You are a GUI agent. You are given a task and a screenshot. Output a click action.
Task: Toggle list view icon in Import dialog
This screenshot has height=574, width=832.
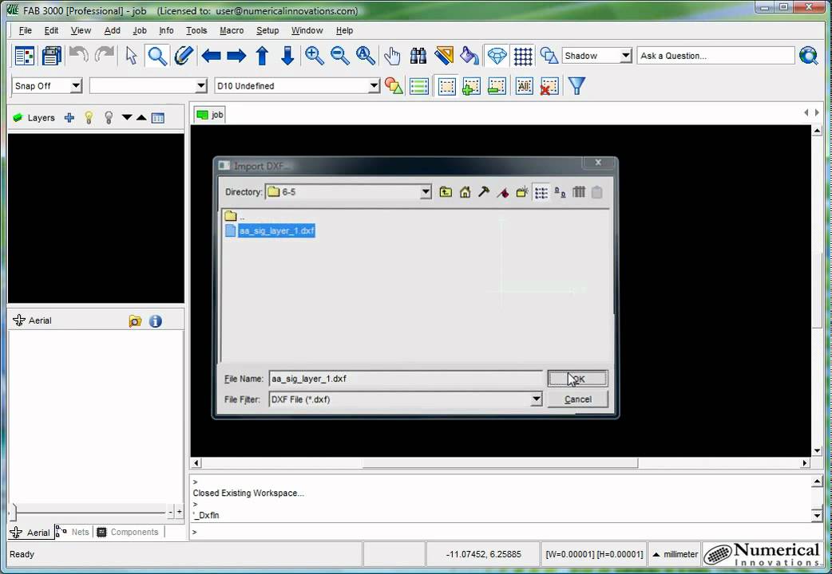[x=541, y=192]
